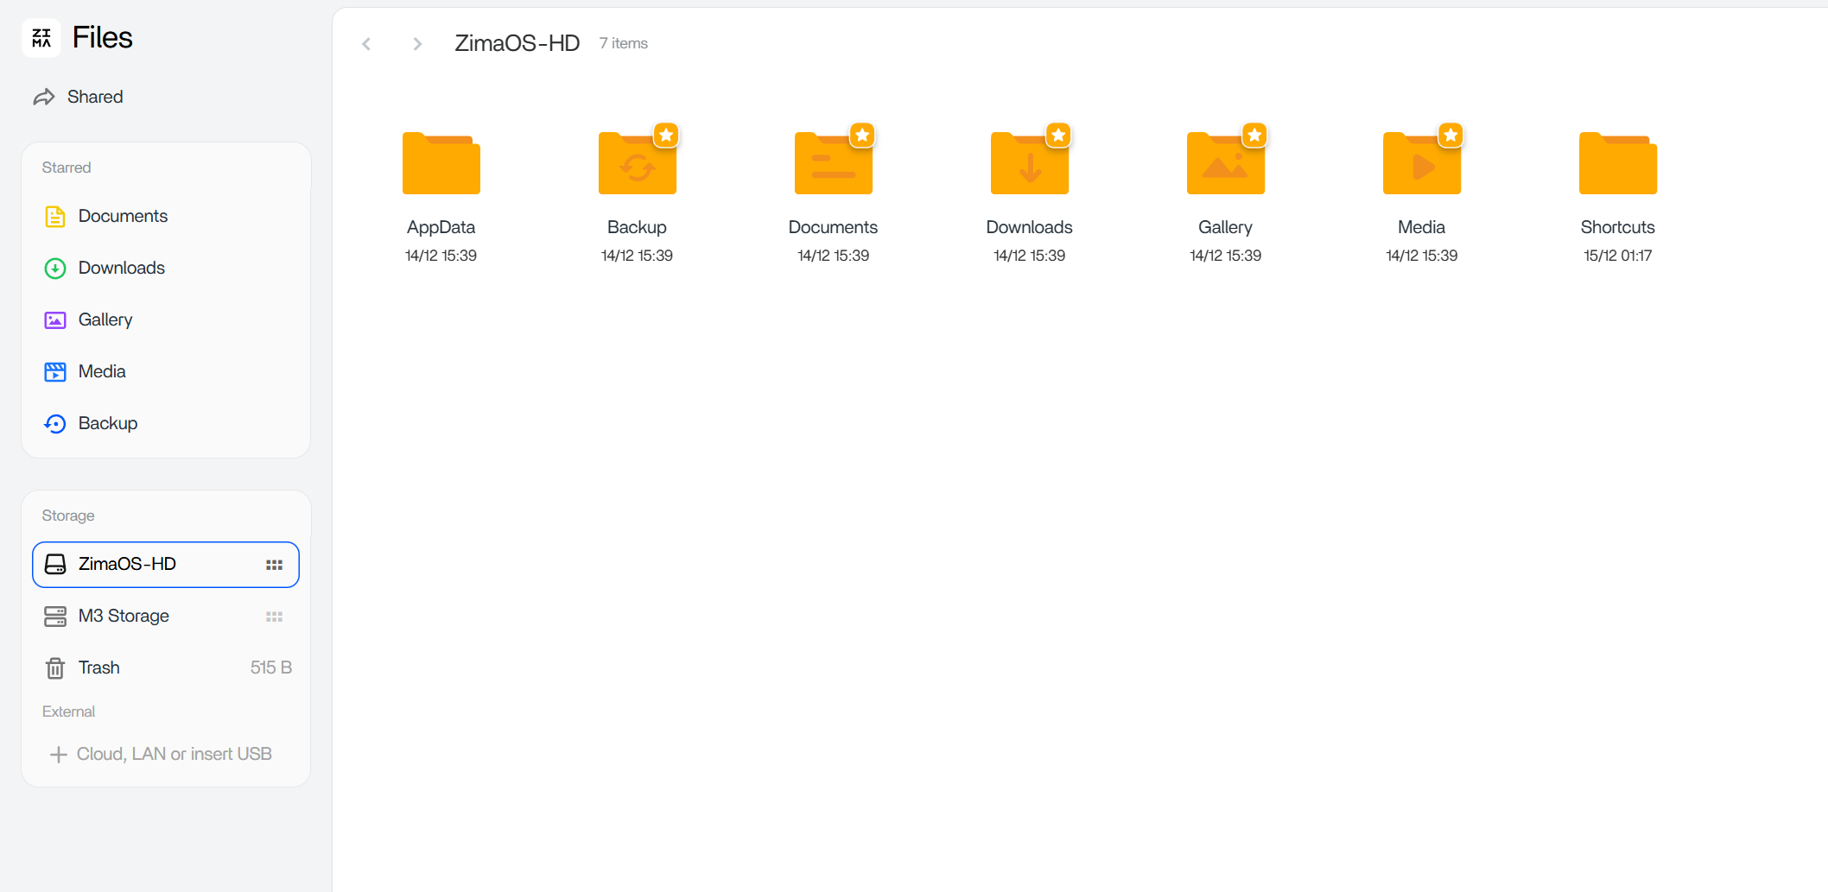Open the Gallery folder icon

(1225, 166)
